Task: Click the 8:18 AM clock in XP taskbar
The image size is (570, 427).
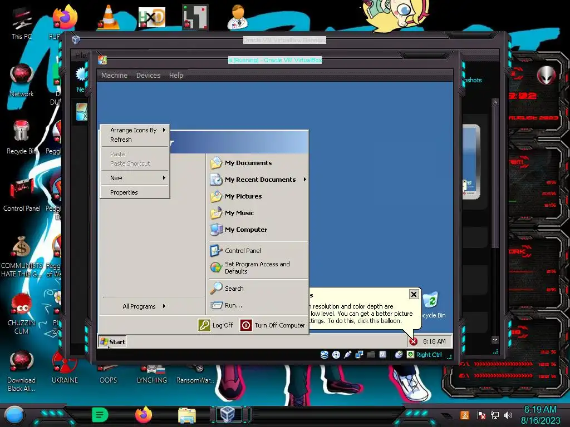Action: click(x=434, y=341)
